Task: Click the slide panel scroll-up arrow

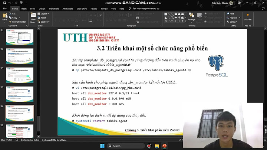Action: (38, 29)
